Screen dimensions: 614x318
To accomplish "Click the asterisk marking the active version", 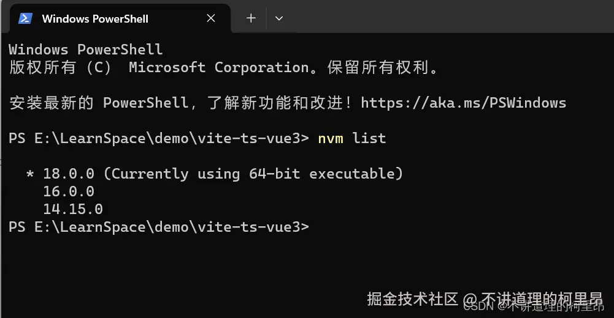I will click(x=29, y=175).
